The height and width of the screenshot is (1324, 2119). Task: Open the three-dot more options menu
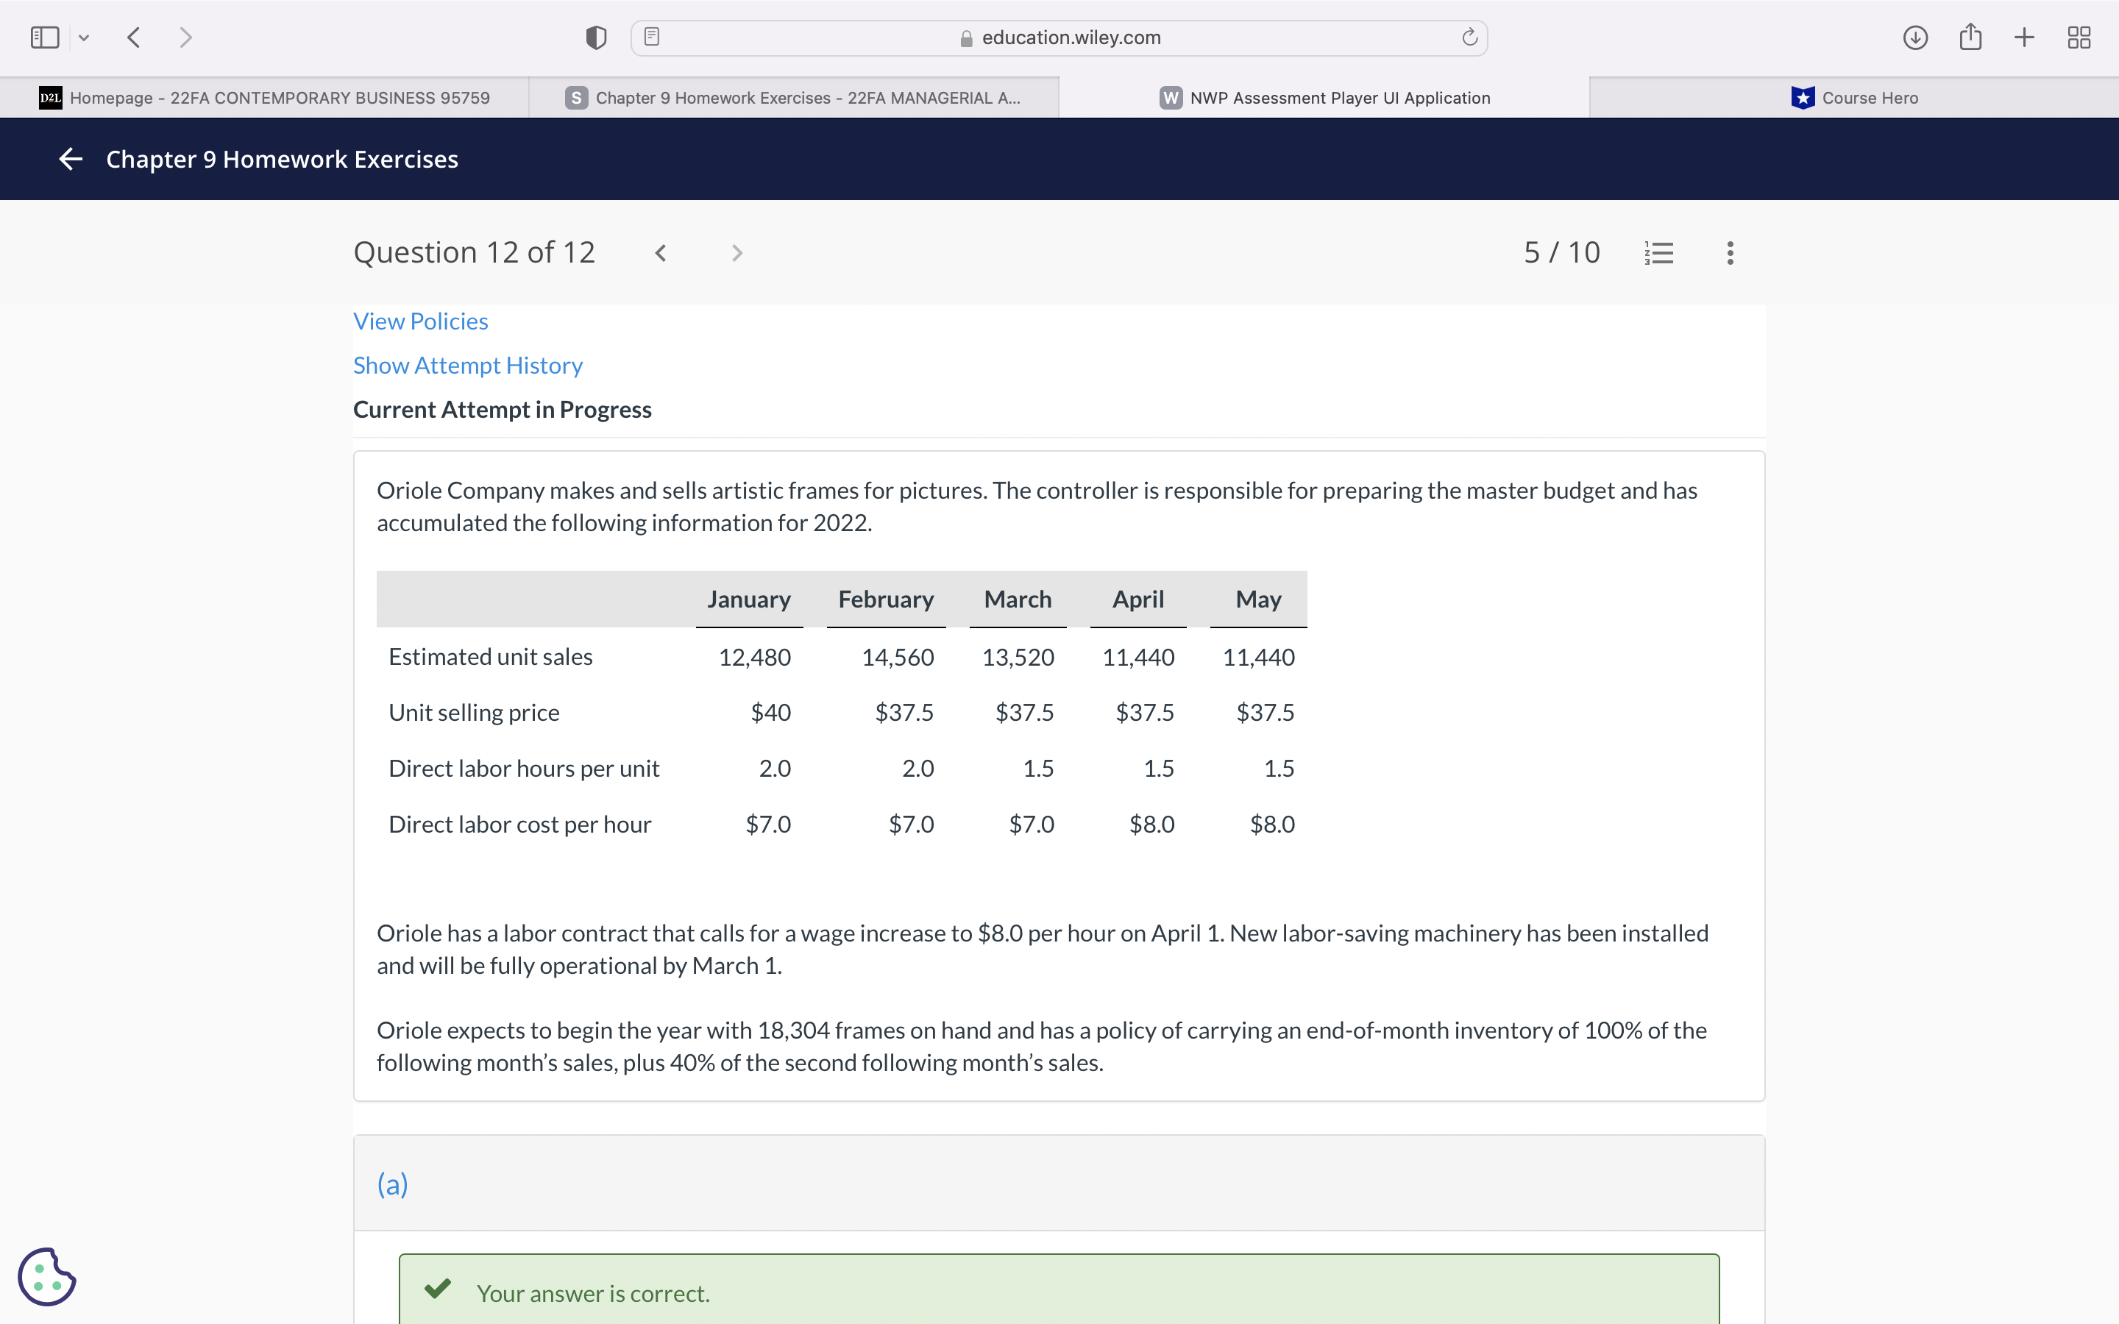1729,253
